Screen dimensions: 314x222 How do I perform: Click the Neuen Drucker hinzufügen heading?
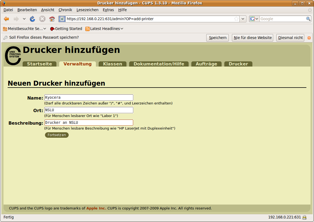(x=56, y=83)
